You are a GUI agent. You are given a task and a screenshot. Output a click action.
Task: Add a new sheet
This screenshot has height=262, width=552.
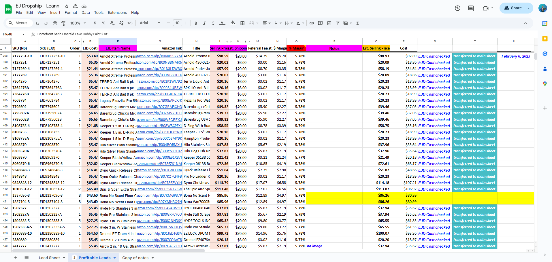[16, 258]
